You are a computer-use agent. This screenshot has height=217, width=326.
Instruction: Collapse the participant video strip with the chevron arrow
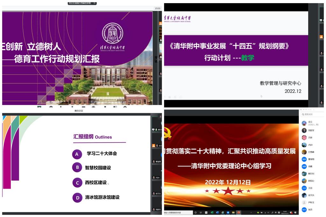[x=156, y=59]
